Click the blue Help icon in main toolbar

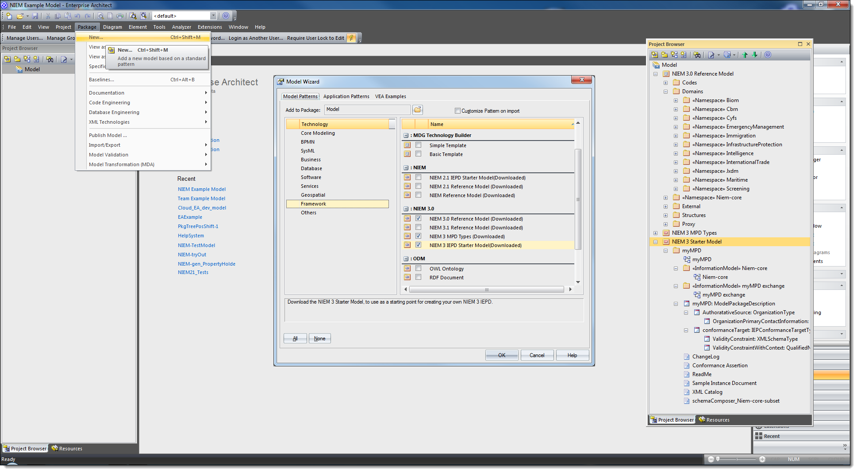[226, 16]
